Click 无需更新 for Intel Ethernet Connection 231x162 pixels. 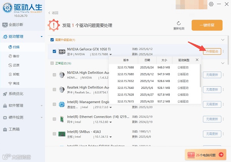click(x=212, y=119)
